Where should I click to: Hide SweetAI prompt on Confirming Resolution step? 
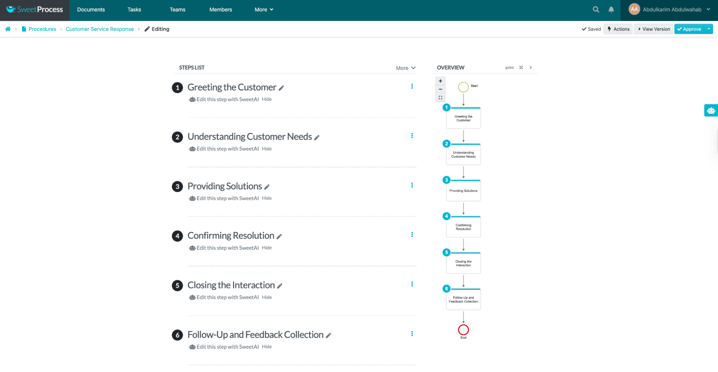[267, 248]
